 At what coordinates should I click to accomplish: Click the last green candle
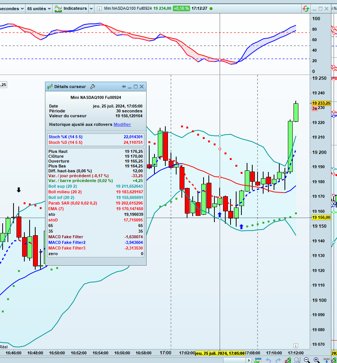(296, 112)
